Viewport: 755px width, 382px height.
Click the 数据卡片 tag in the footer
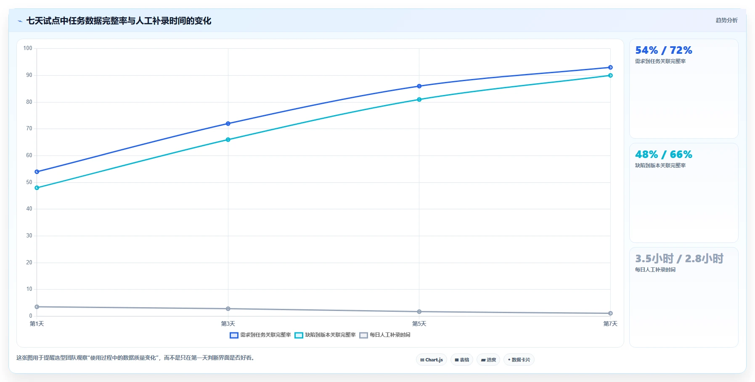click(519, 360)
